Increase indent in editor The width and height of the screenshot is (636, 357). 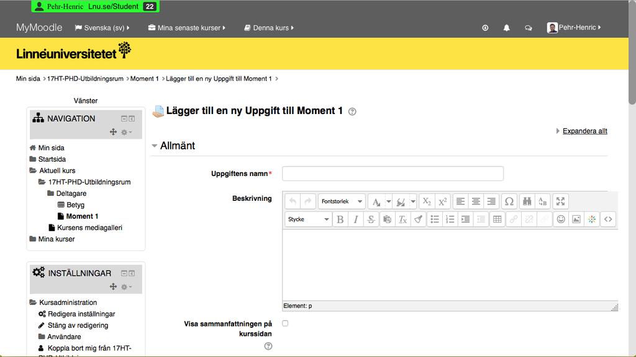pyautogui.click(x=465, y=219)
